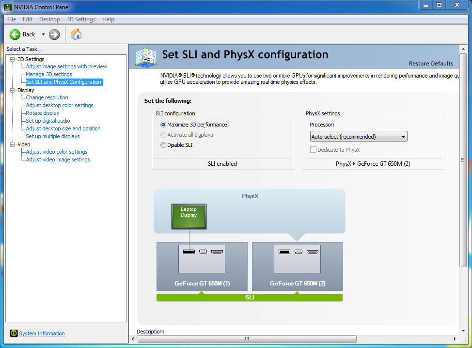Open Back button history dropdown arrow
This screenshot has width=472, height=348.
[43, 34]
